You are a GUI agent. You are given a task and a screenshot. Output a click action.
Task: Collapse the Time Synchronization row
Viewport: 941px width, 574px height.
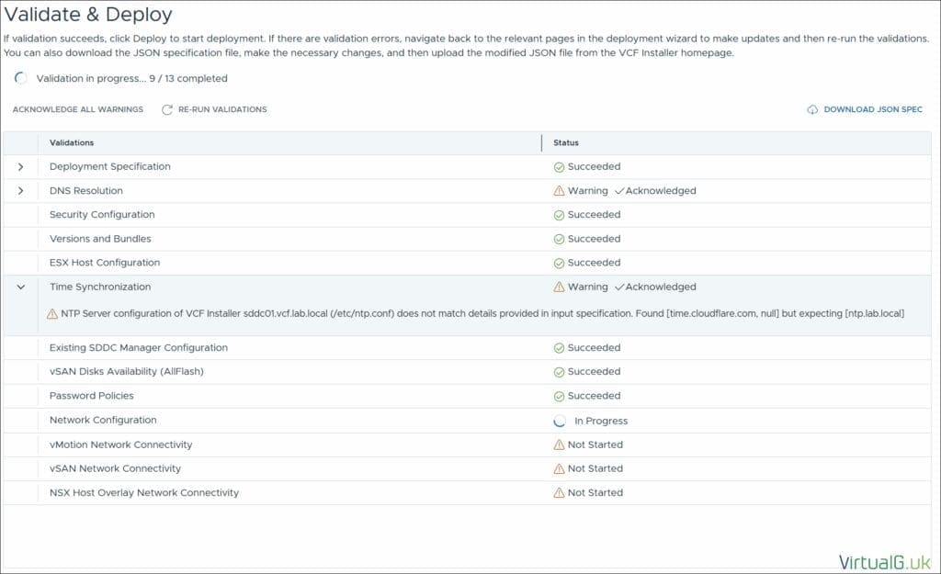pos(21,287)
